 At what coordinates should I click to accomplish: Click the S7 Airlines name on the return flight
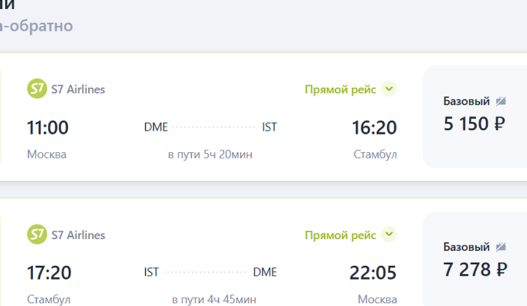(78, 235)
